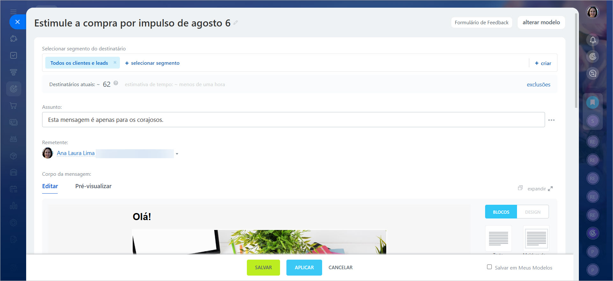613x281 pixels.
Task: Select the BLOCOS tab
Action: coord(501,212)
